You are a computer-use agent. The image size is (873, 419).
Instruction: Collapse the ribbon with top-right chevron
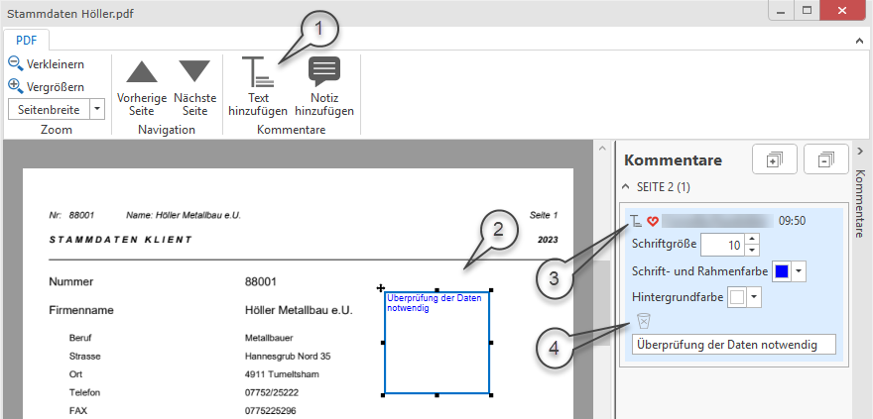point(859,41)
